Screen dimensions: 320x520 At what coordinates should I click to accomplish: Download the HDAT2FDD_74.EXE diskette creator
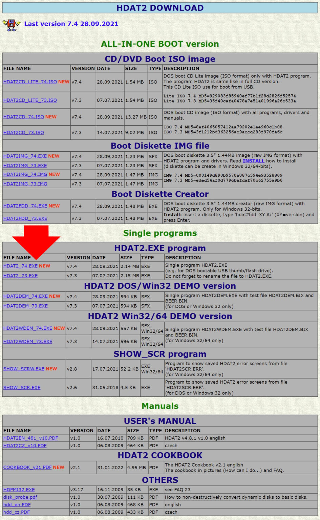(x=25, y=205)
